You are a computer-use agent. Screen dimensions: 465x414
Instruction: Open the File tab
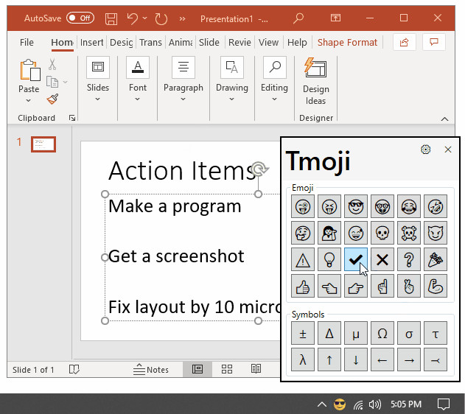click(27, 43)
